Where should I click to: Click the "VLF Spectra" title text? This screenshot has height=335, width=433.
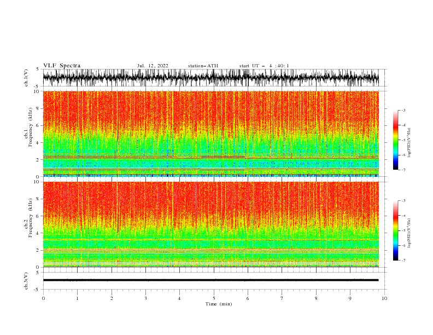point(62,66)
